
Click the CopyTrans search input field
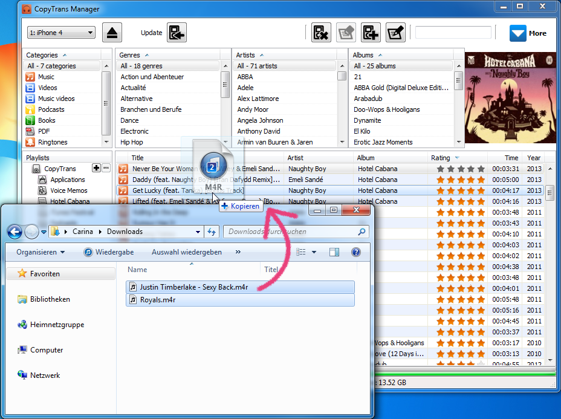(453, 33)
